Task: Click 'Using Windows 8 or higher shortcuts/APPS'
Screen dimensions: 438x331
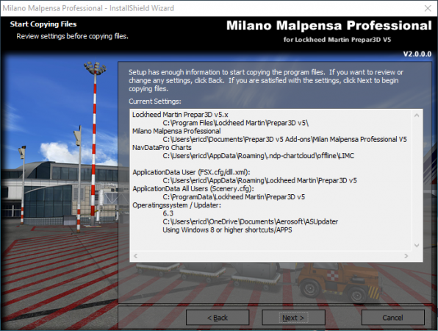Action: (227, 230)
